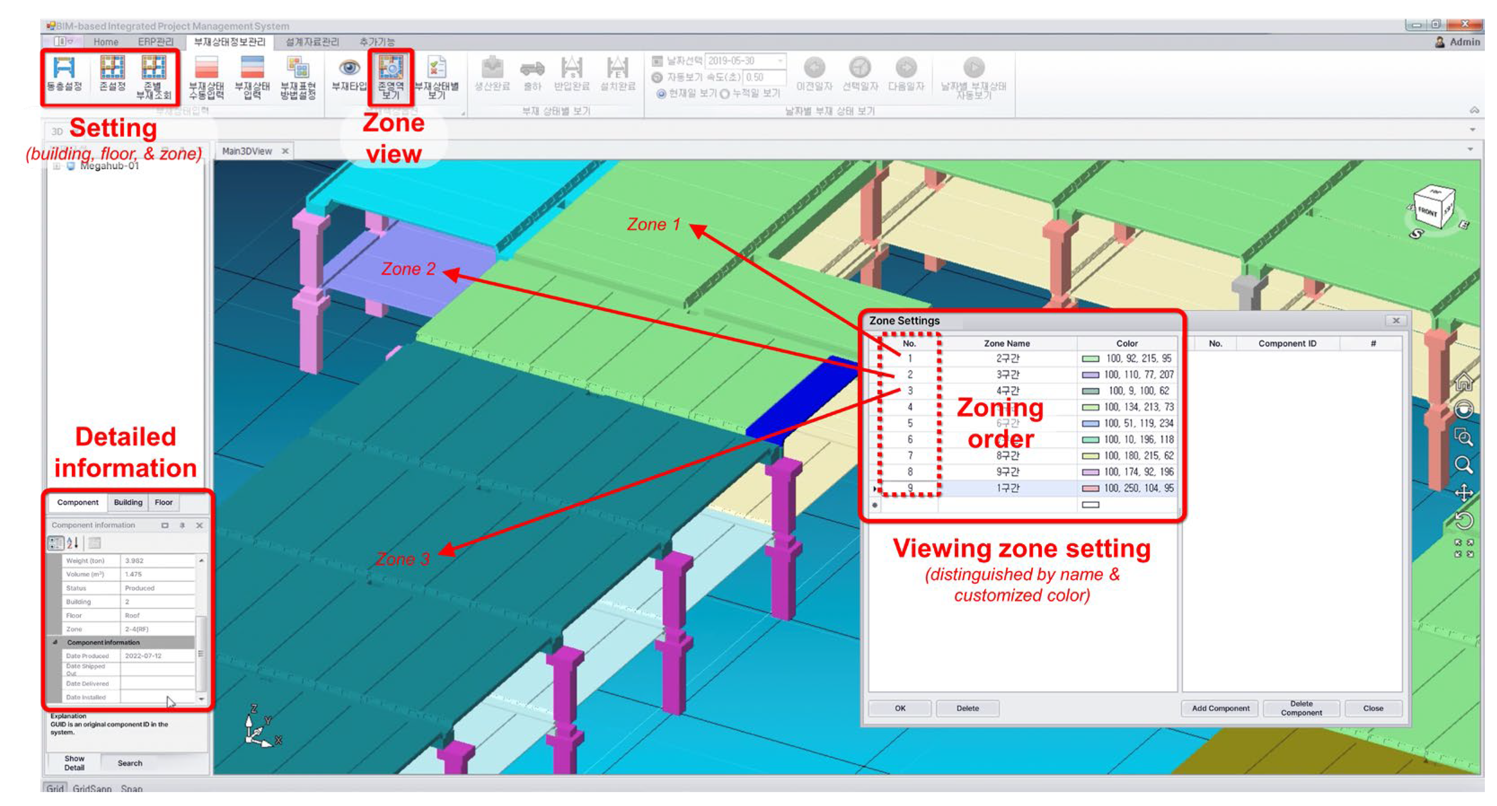Open the Building tab in detail panel
The width and height of the screenshot is (1497, 806).
tap(128, 502)
